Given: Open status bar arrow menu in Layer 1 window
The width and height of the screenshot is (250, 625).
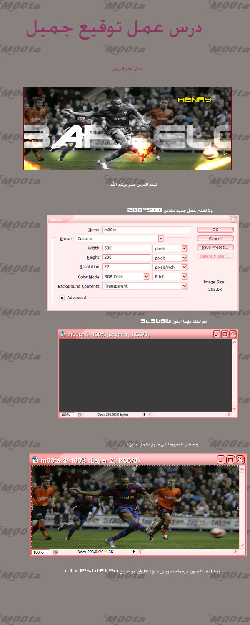Looking at the screenshot, I should point(145,415).
